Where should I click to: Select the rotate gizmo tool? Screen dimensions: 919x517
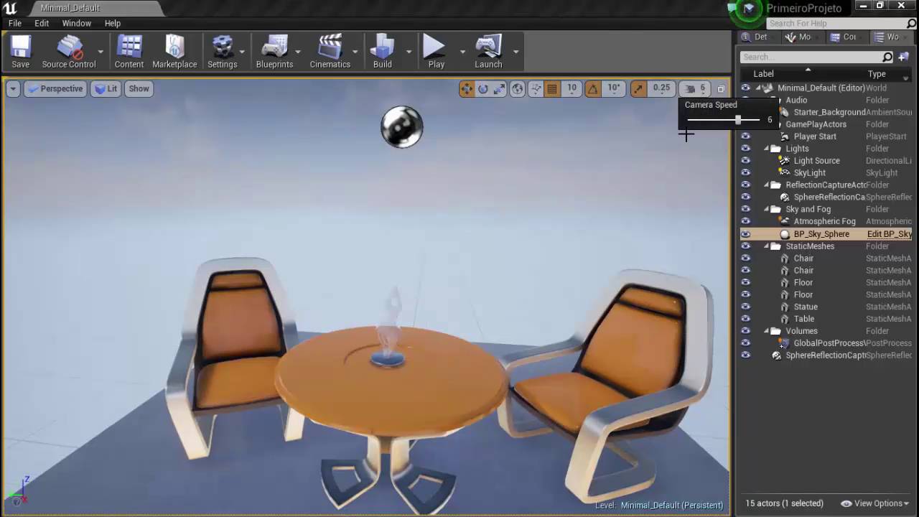pyautogui.click(x=483, y=88)
